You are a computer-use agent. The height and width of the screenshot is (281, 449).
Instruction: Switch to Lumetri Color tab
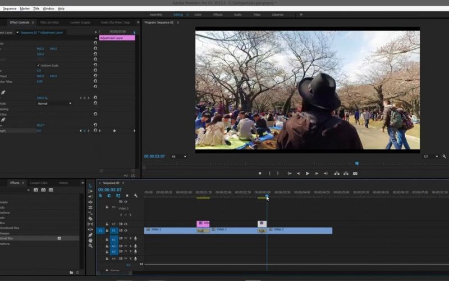click(39, 183)
